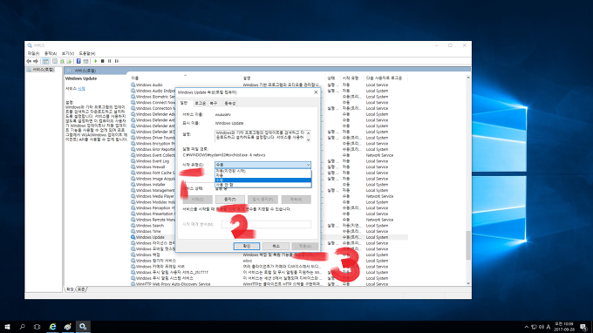Click the gear icon of Windows Audio row
593x333 pixels.
(x=133, y=85)
